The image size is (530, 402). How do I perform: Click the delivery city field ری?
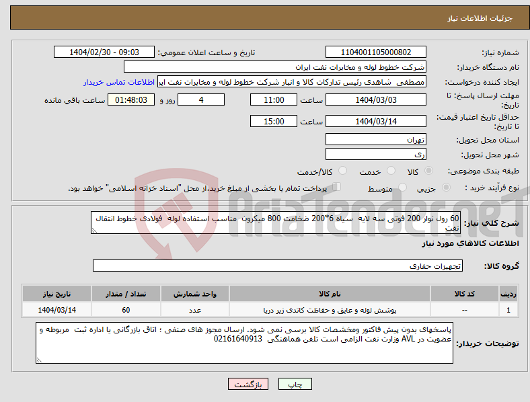coord(375,154)
